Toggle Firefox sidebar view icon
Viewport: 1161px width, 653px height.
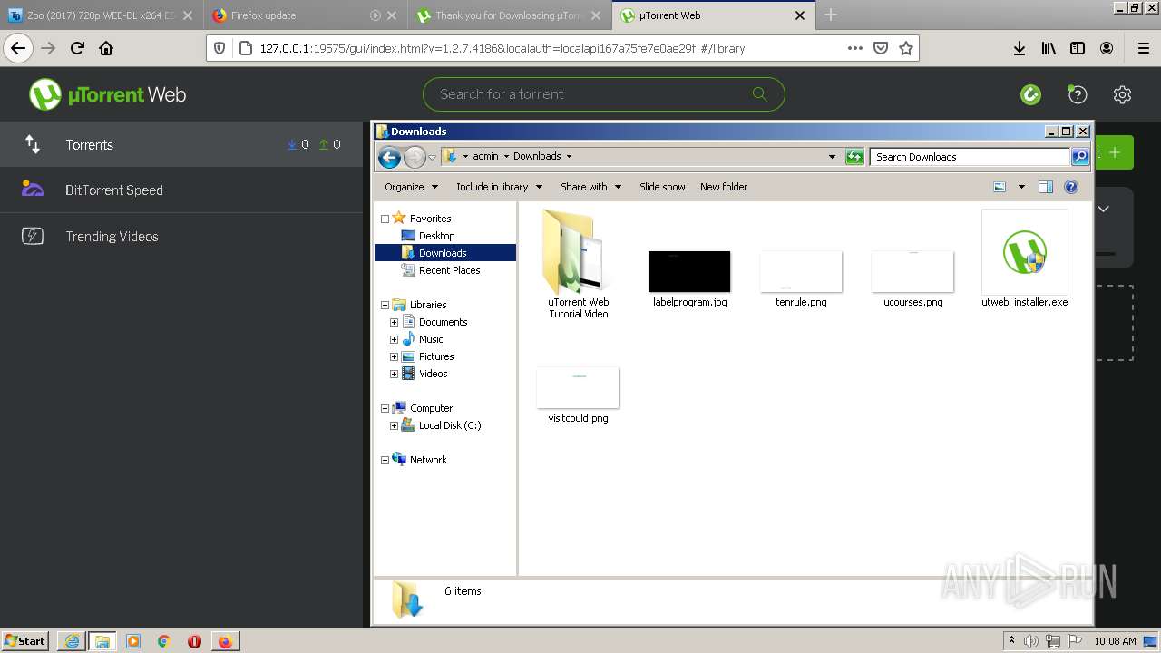[1078, 48]
